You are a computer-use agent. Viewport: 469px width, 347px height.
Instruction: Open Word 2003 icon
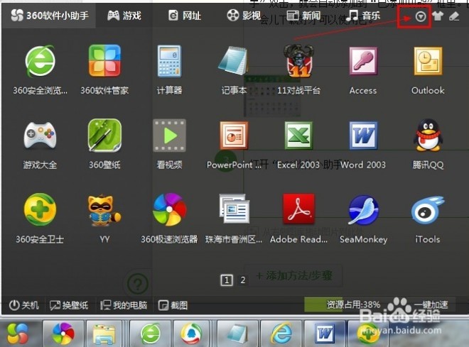[363, 136]
